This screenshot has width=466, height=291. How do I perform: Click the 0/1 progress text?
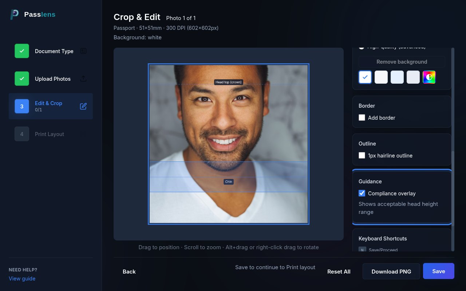pos(38,109)
